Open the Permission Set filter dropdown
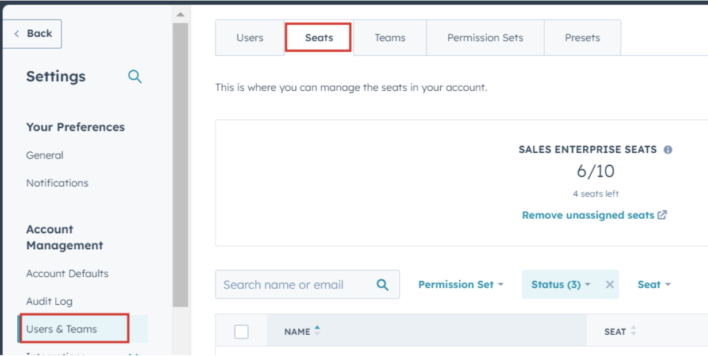 pos(461,285)
